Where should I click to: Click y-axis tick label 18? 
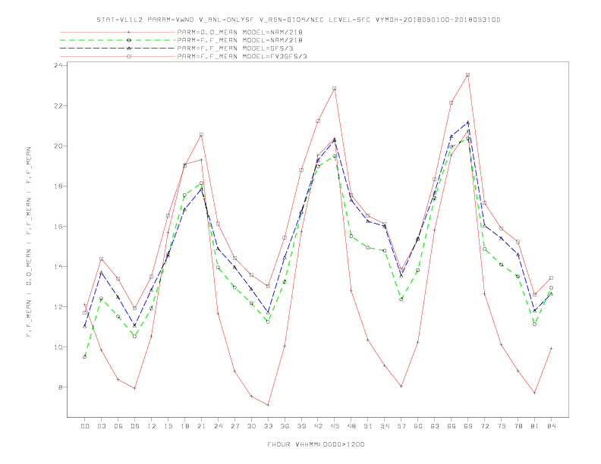58,186
